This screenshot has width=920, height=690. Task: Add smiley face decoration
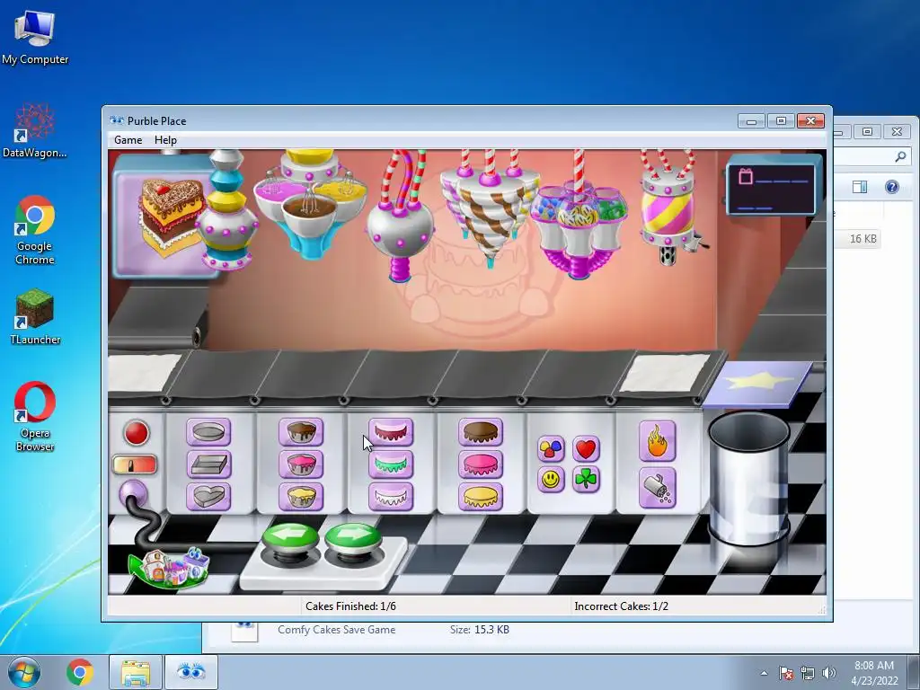[x=551, y=480]
